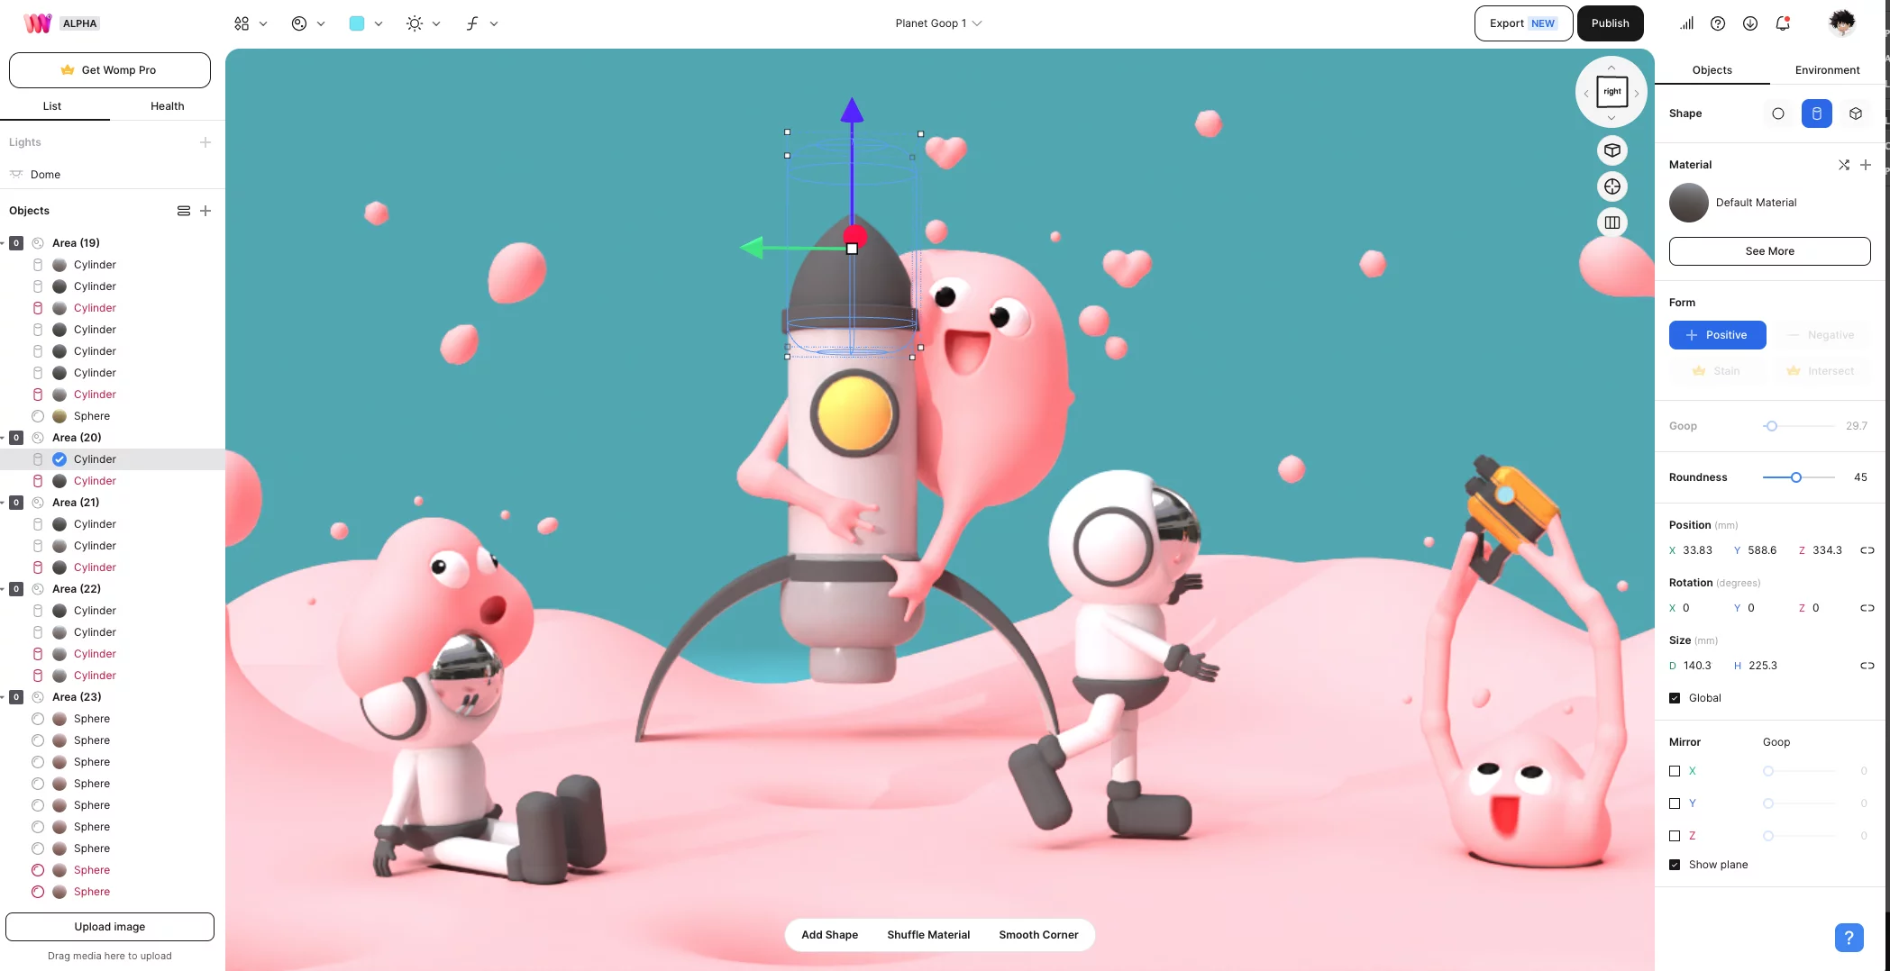Switch to the Objects tab

pyautogui.click(x=1712, y=70)
